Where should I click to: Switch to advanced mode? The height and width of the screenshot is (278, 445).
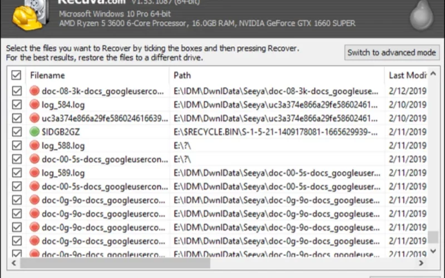(x=392, y=52)
